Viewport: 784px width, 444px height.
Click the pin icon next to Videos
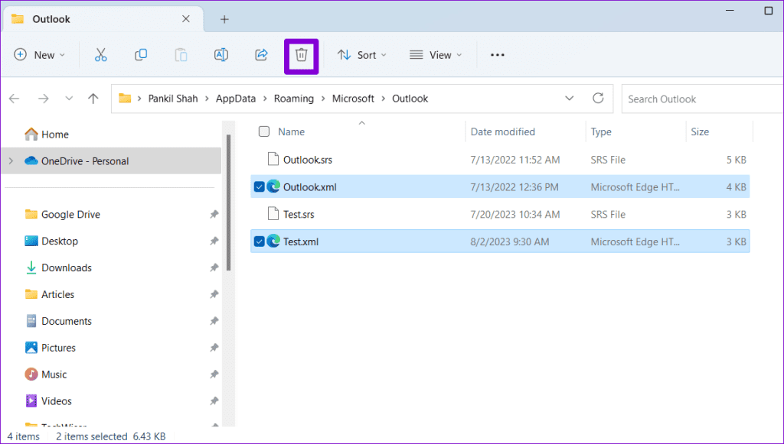[x=214, y=401]
